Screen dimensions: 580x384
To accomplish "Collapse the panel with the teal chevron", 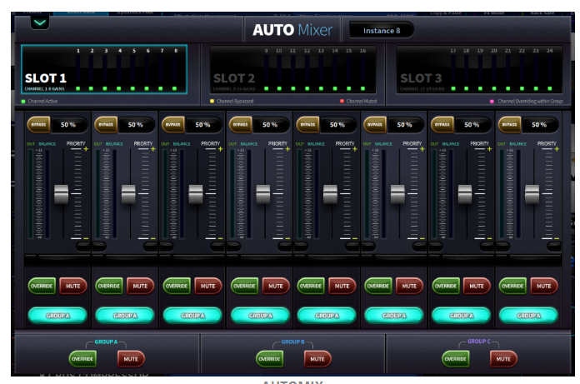I will tap(40, 22).
